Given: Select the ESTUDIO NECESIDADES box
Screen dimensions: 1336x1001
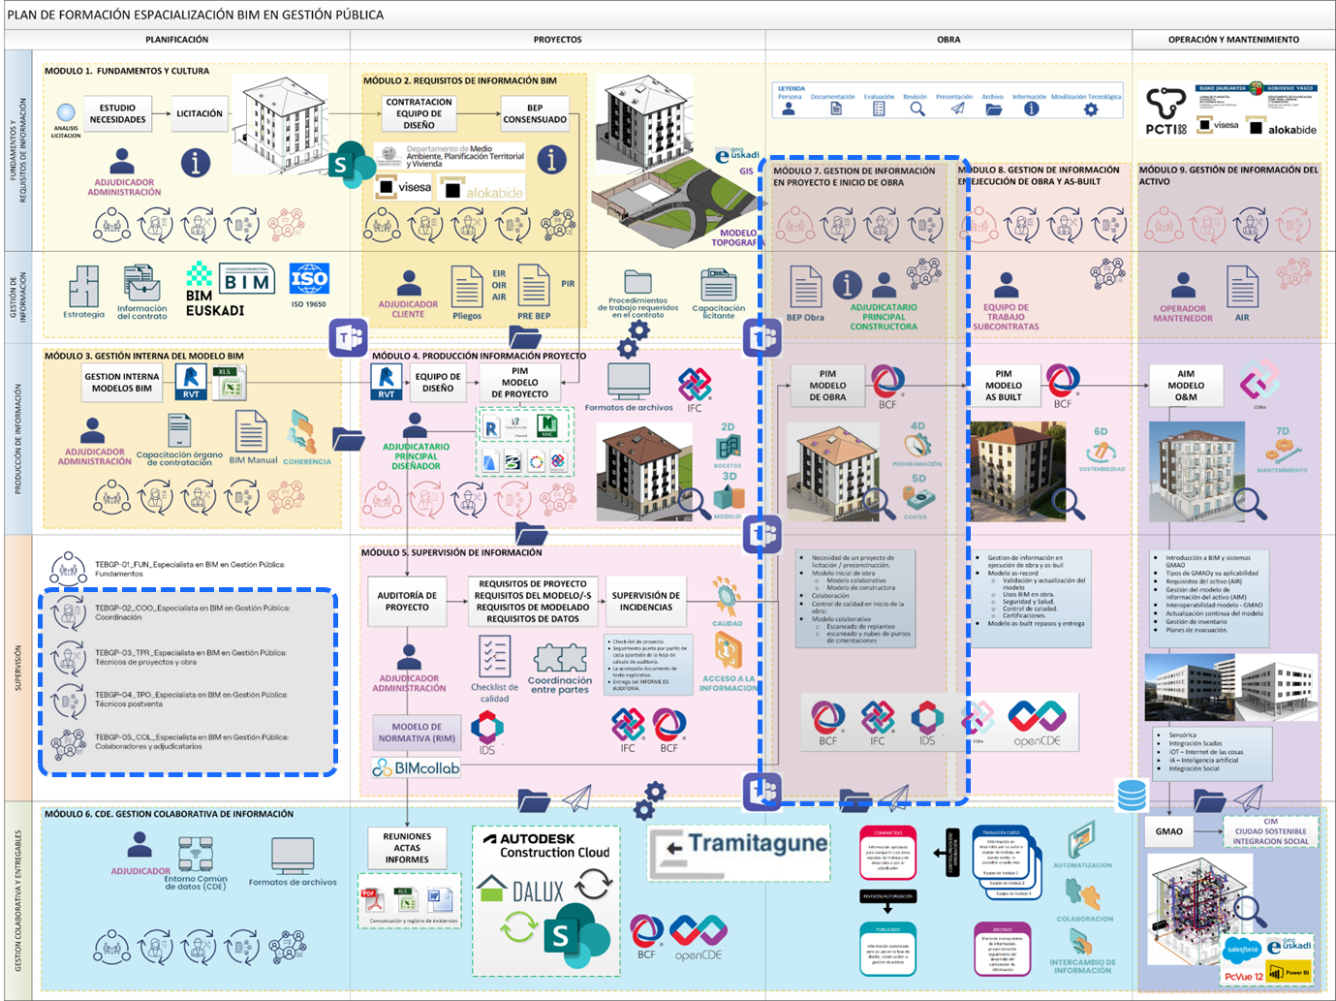Looking at the screenshot, I should tap(117, 114).
